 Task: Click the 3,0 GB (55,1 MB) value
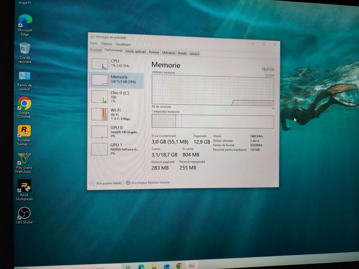(x=170, y=142)
